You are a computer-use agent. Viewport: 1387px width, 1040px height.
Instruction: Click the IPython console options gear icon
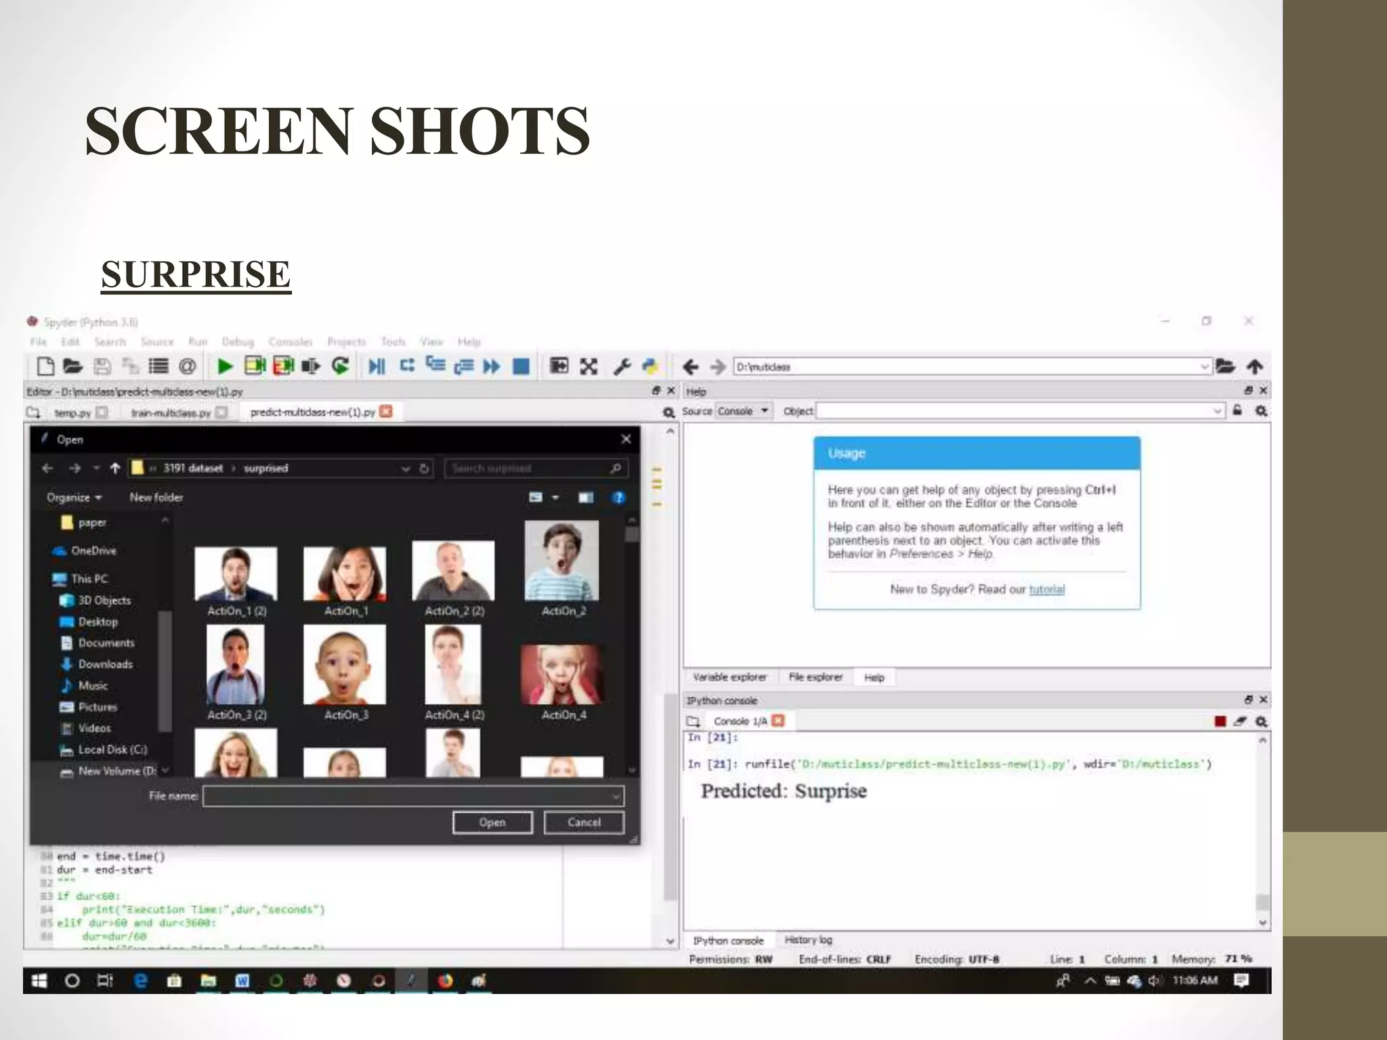(x=1261, y=721)
